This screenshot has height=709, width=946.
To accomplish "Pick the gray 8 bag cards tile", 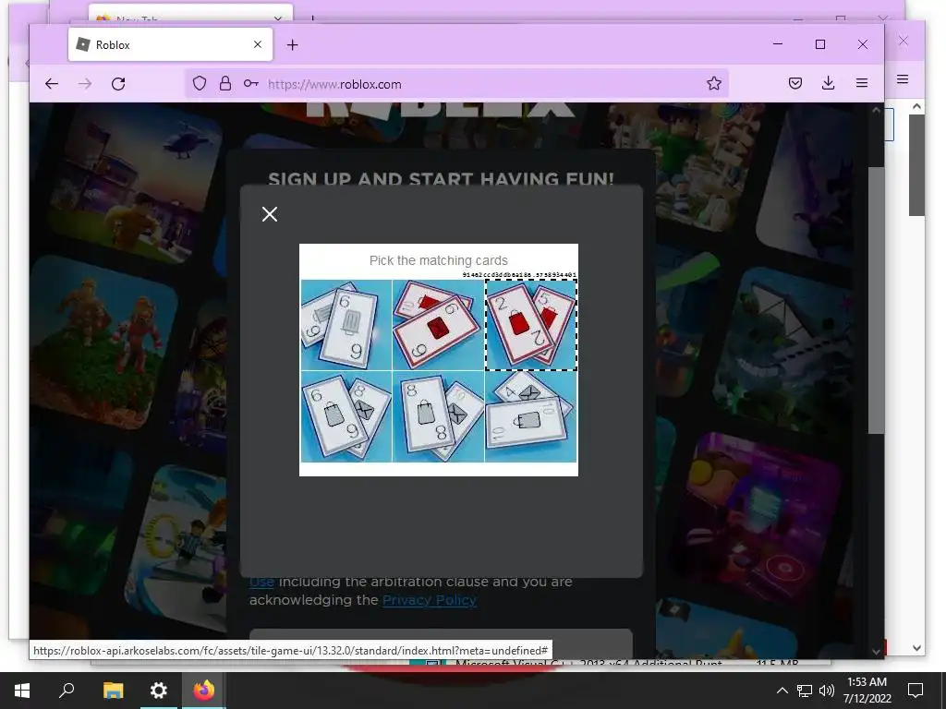I will point(439,416).
